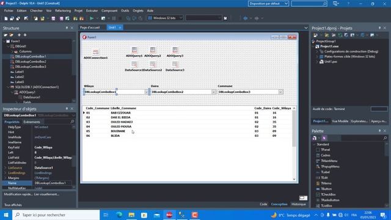Select TPanel in the Palette

tap(326, 150)
